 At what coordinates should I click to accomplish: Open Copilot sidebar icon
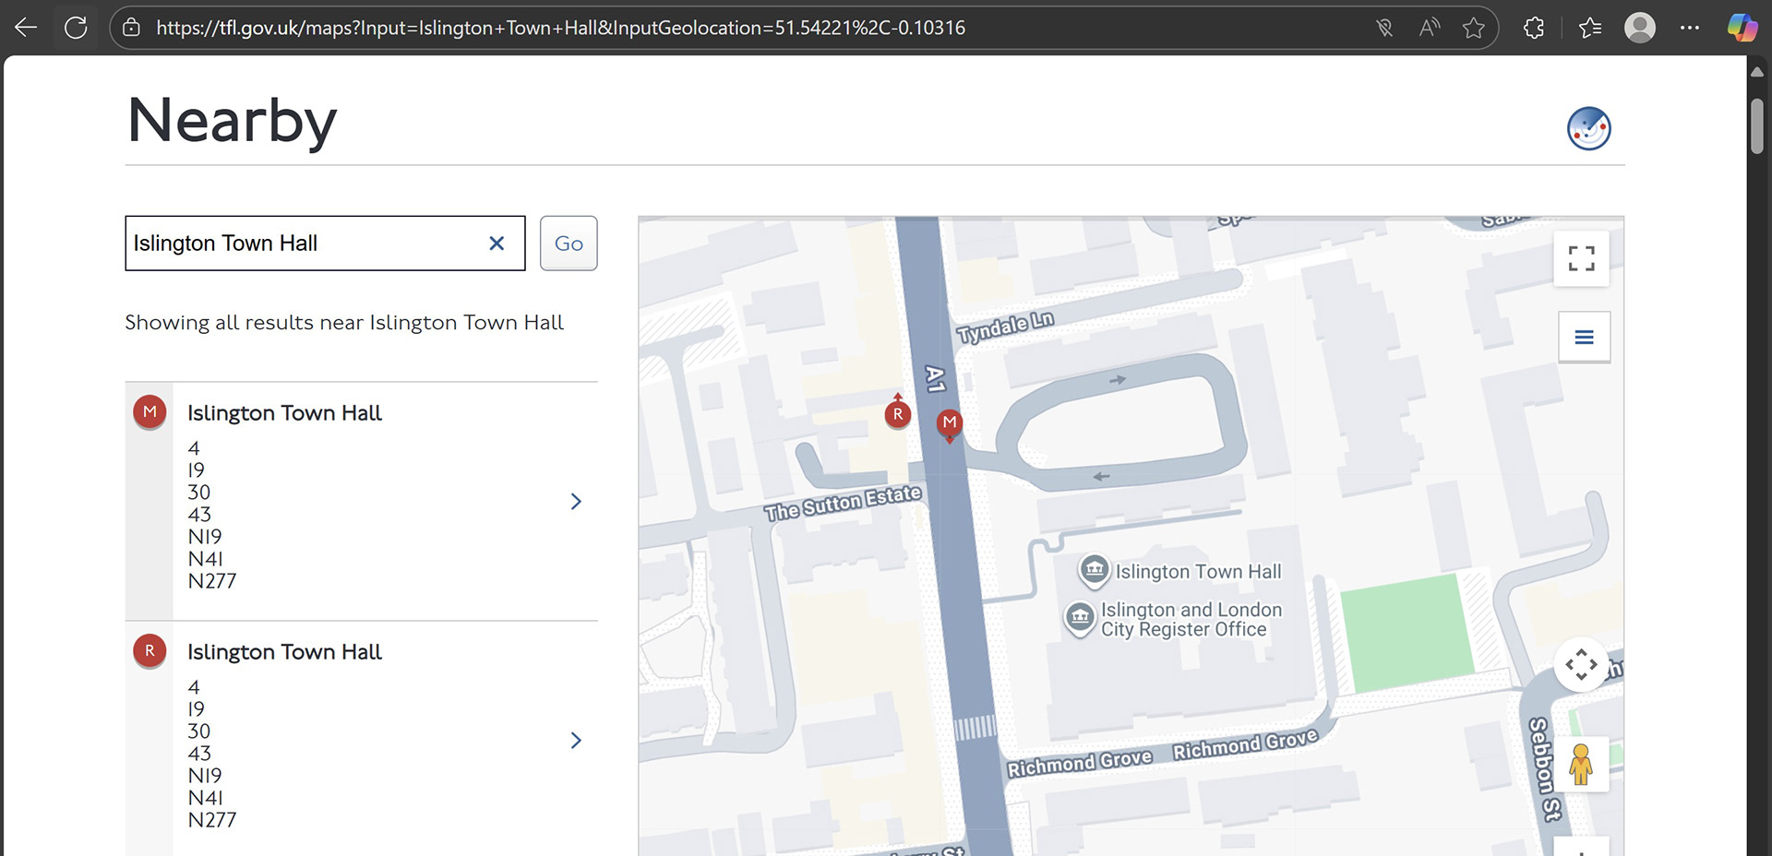(1742, 28)
